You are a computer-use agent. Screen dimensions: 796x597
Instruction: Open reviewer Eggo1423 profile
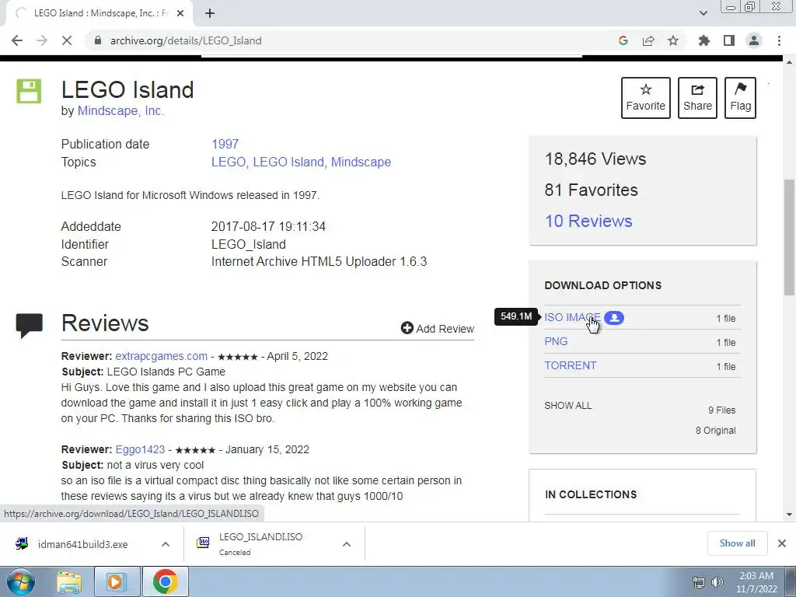tap(140, 450)
